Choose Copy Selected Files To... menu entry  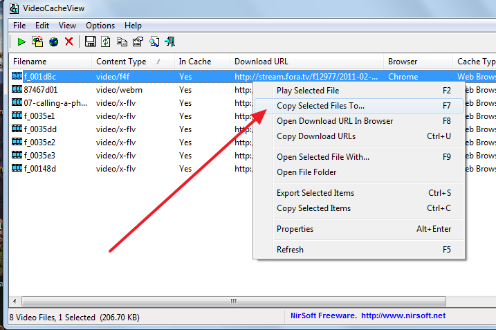[359, 106]
